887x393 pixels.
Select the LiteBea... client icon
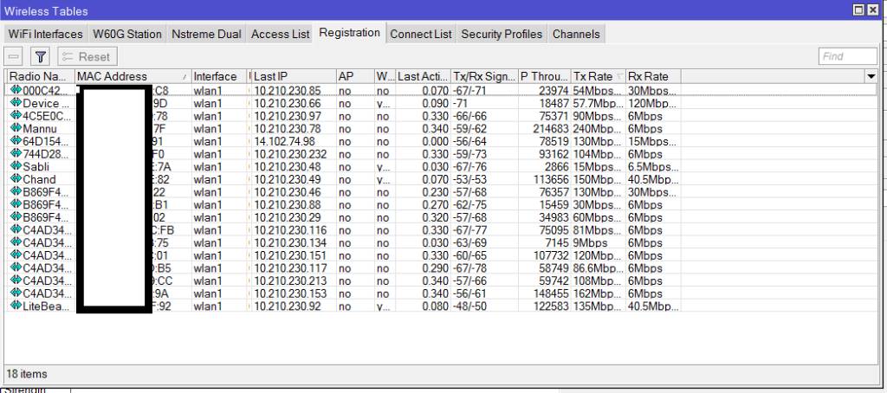[16, 306]
